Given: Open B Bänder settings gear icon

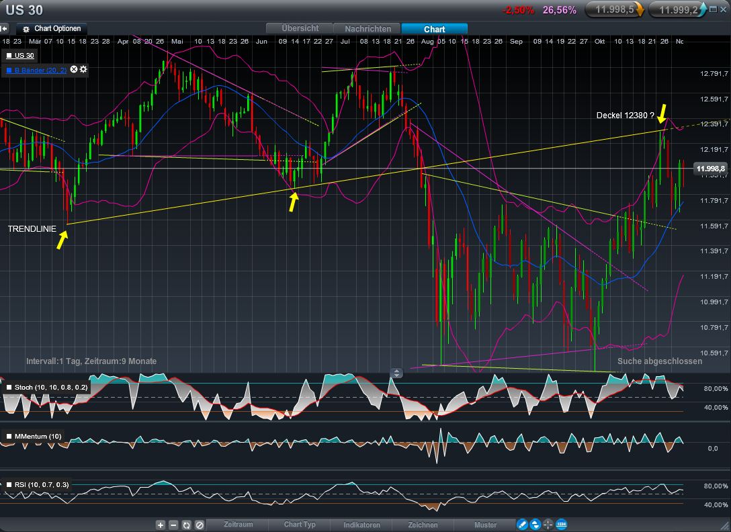Looking at the screenshot, I should tap(83, 69).
